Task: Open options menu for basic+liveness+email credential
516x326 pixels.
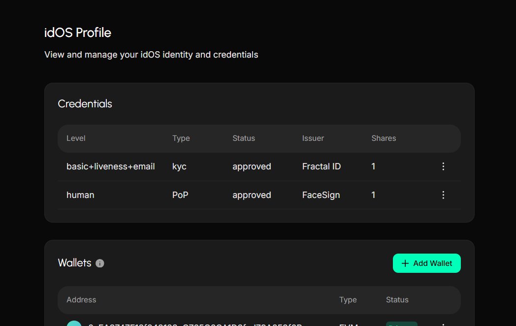Action: (443, 166)
